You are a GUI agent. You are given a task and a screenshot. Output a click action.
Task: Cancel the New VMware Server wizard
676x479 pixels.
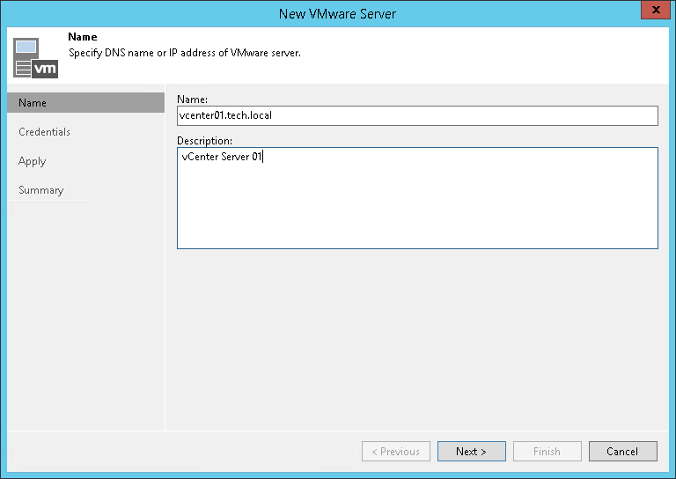click(622, 452)
